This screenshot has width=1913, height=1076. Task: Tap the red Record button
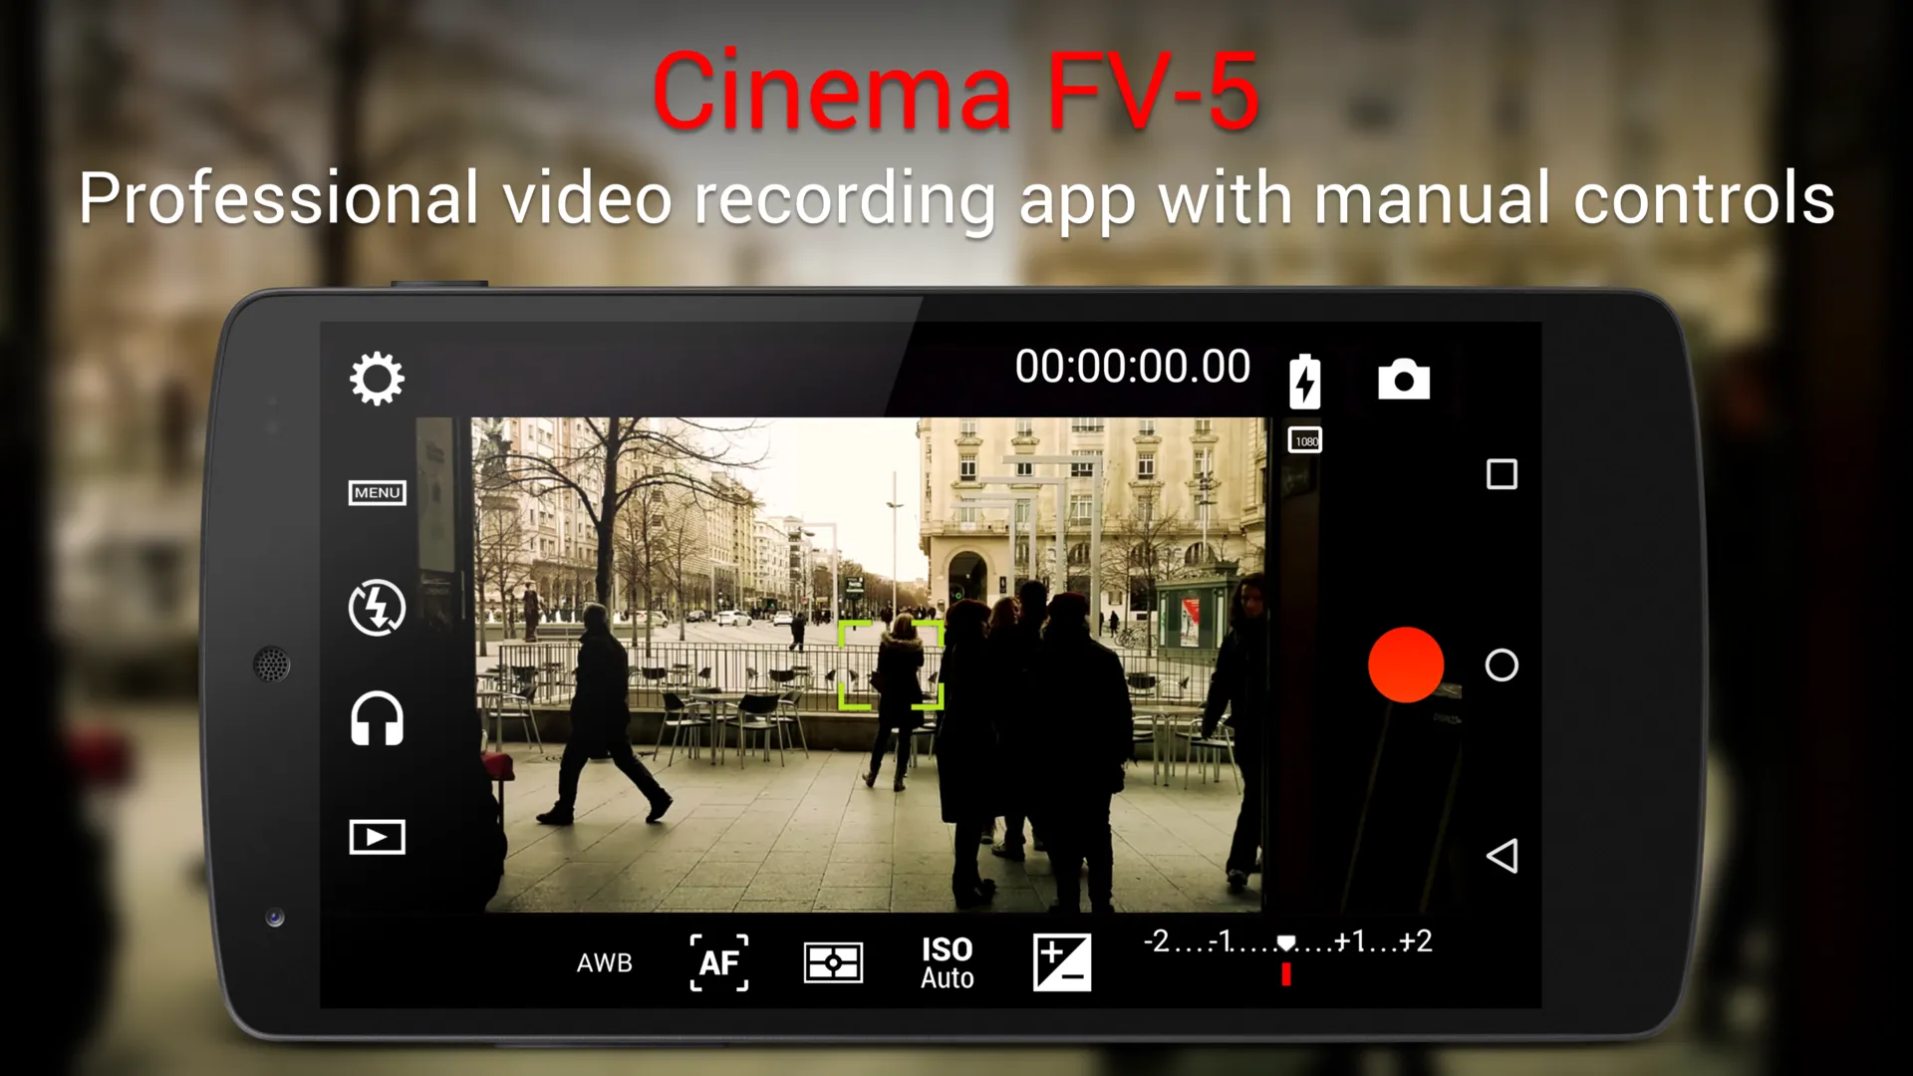[1403, 665]
